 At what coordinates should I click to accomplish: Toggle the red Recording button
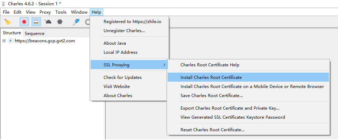point(24,22)
